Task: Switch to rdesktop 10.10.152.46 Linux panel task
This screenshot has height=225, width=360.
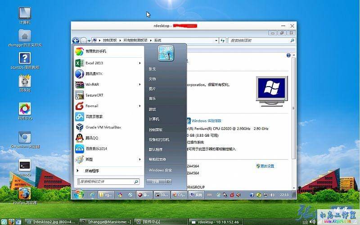Action: pos(216,222)
